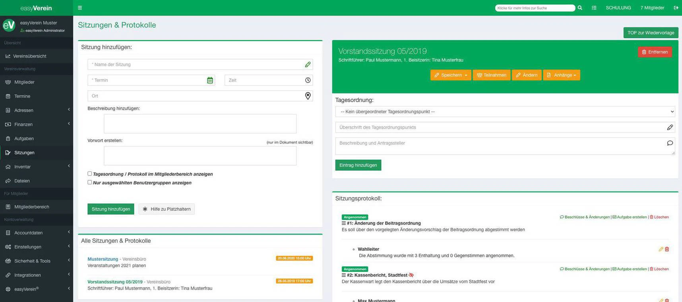Open SCHULUNG in the top header
This screenshot has height=302, width=682.
point(618,8)
